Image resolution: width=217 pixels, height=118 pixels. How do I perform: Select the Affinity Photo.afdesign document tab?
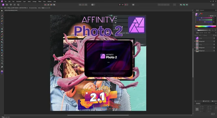pyautogui.click(x=11, y=10)
